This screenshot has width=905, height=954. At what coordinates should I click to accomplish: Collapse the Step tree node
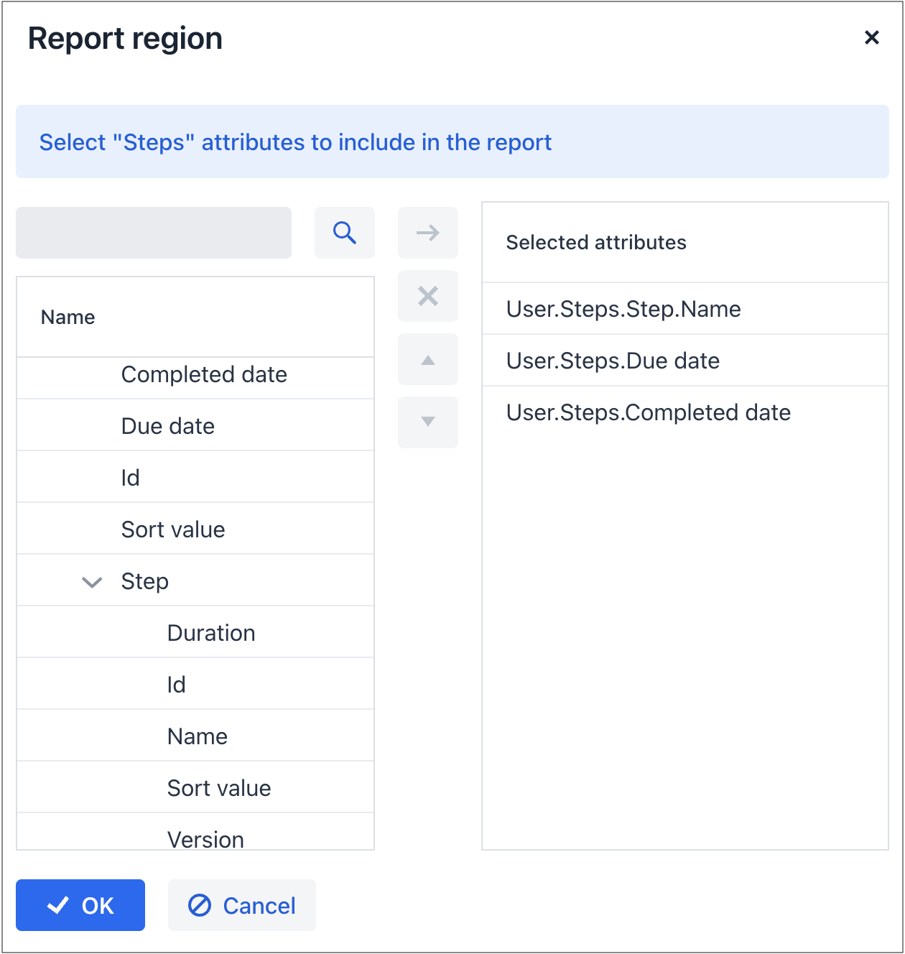click(x=92, y=582)
